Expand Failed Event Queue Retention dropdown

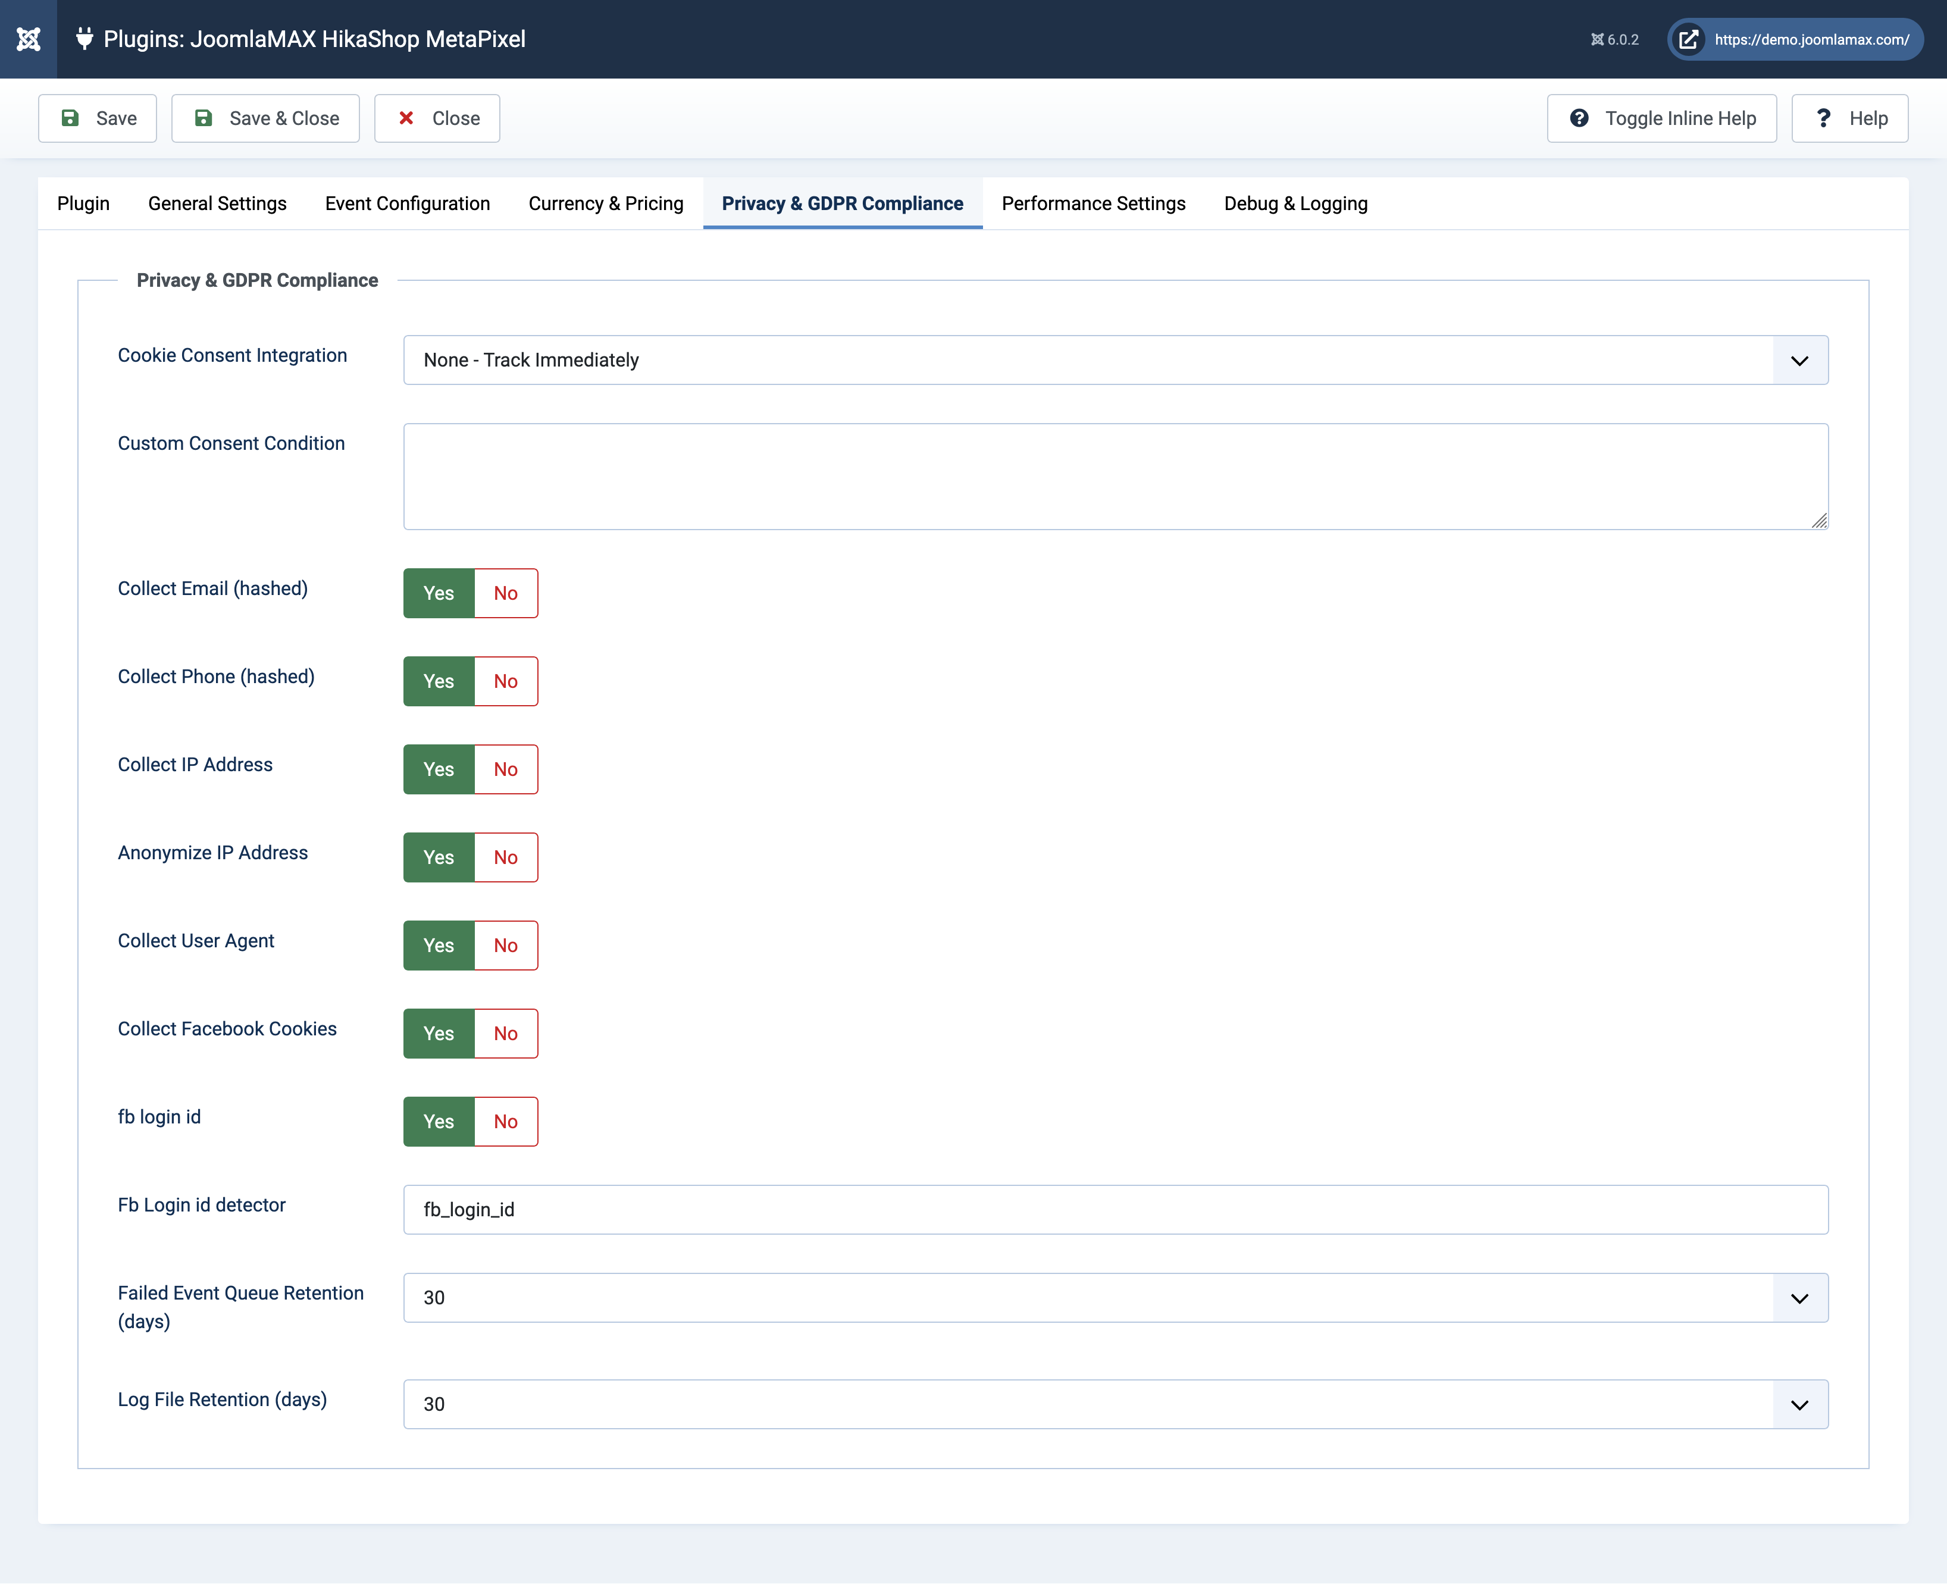pos(1115,1298)
